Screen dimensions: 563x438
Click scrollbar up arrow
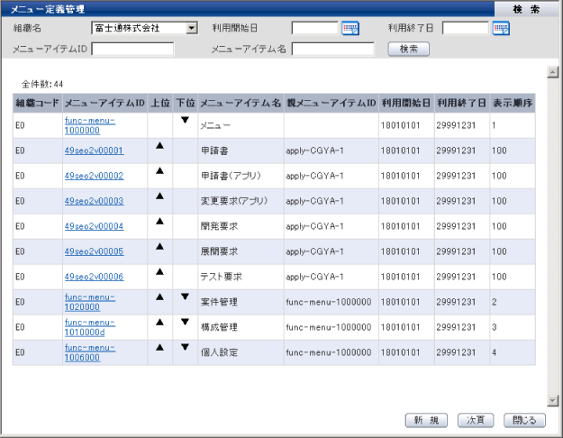point(552,72)
